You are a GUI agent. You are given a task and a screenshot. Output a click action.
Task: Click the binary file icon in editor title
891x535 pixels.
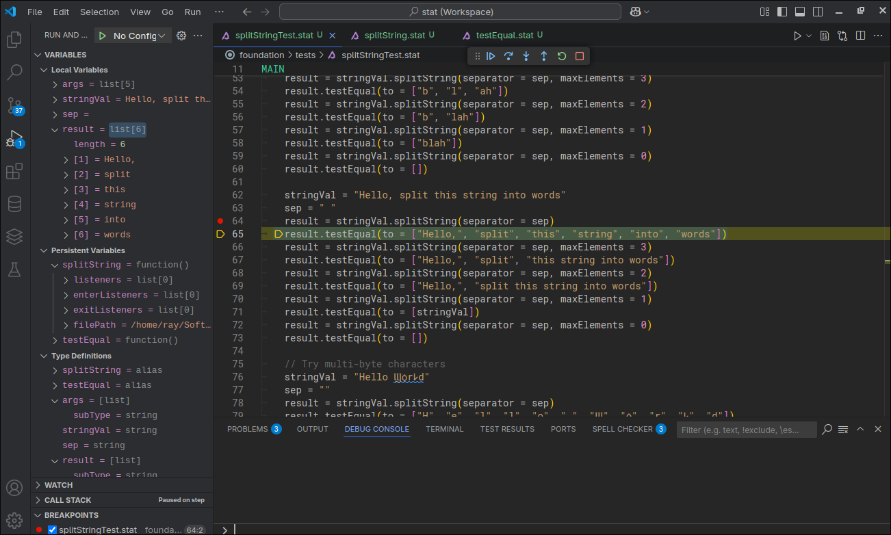pos(825,36)
